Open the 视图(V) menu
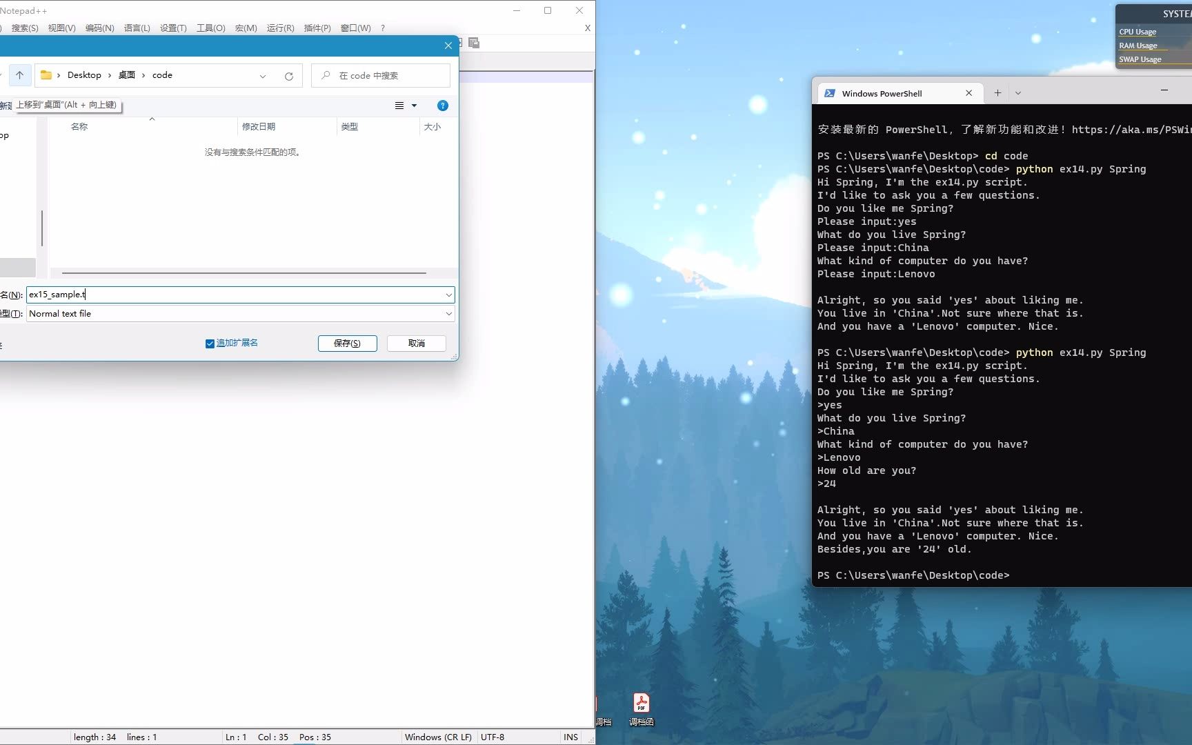Screen dimensions: 1192x745 pyautogui.click(x=62, y=28)
